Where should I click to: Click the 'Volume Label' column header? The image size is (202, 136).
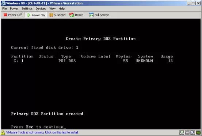pyautogui.click(x=96, y=56)
